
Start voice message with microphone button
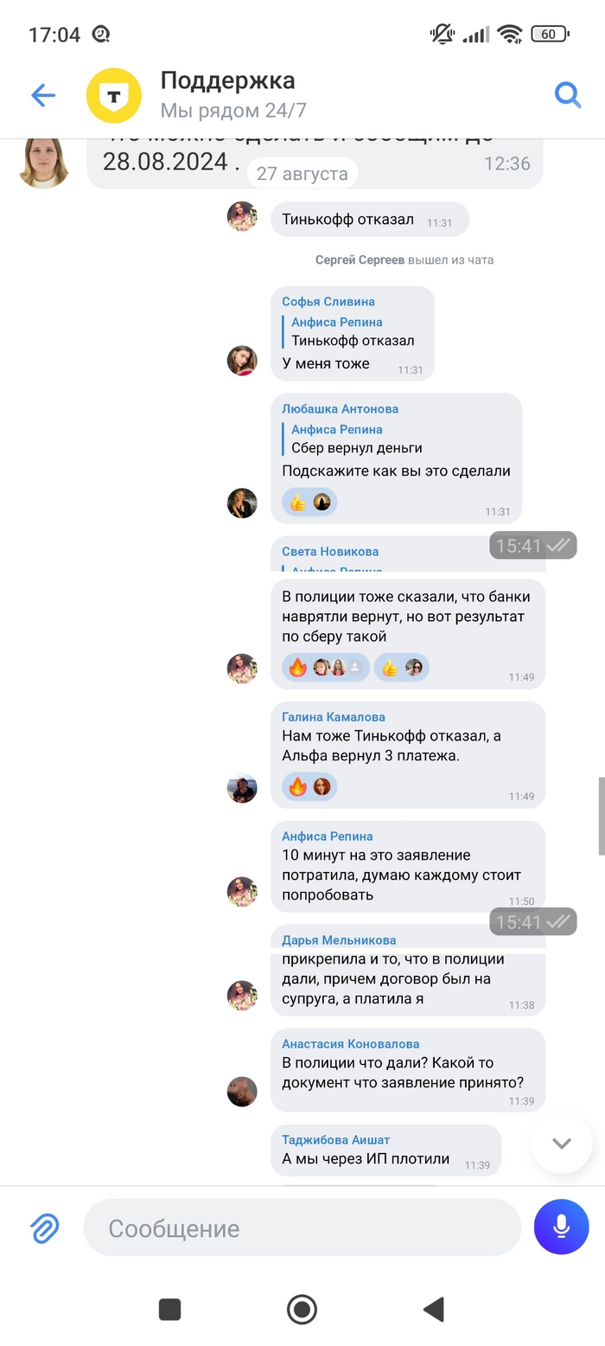point(561,1227)
